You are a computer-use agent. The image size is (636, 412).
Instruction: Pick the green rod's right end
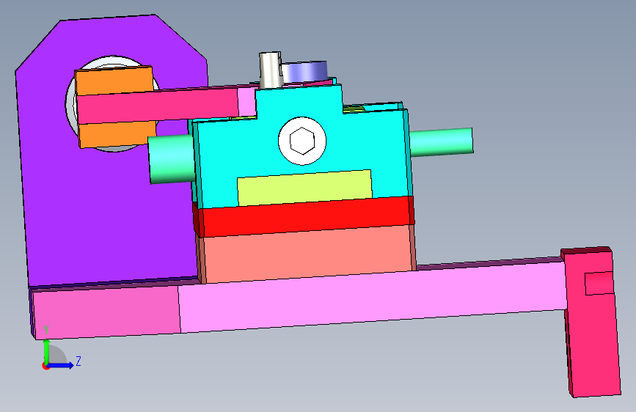click(x=442, y=142)
